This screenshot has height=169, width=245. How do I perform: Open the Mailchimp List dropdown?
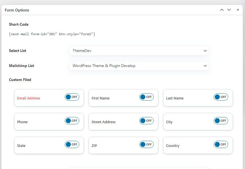click(139, 66)
